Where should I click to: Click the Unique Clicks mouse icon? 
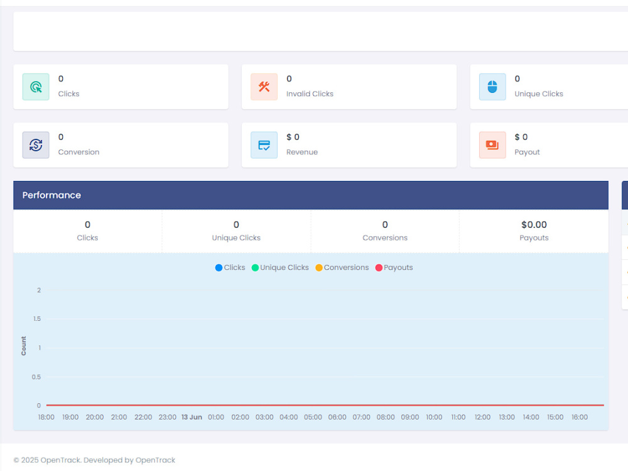[492, 87]
